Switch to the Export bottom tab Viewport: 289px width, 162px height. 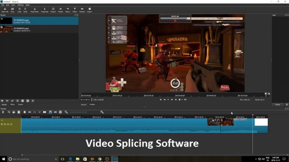(x=21, y=104)
